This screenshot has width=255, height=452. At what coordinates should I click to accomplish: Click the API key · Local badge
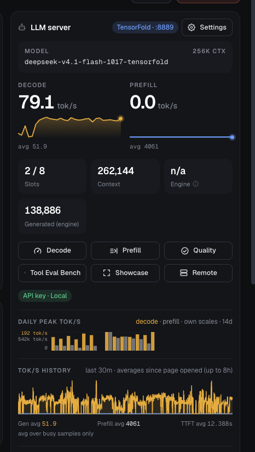[x=45, y=296]
